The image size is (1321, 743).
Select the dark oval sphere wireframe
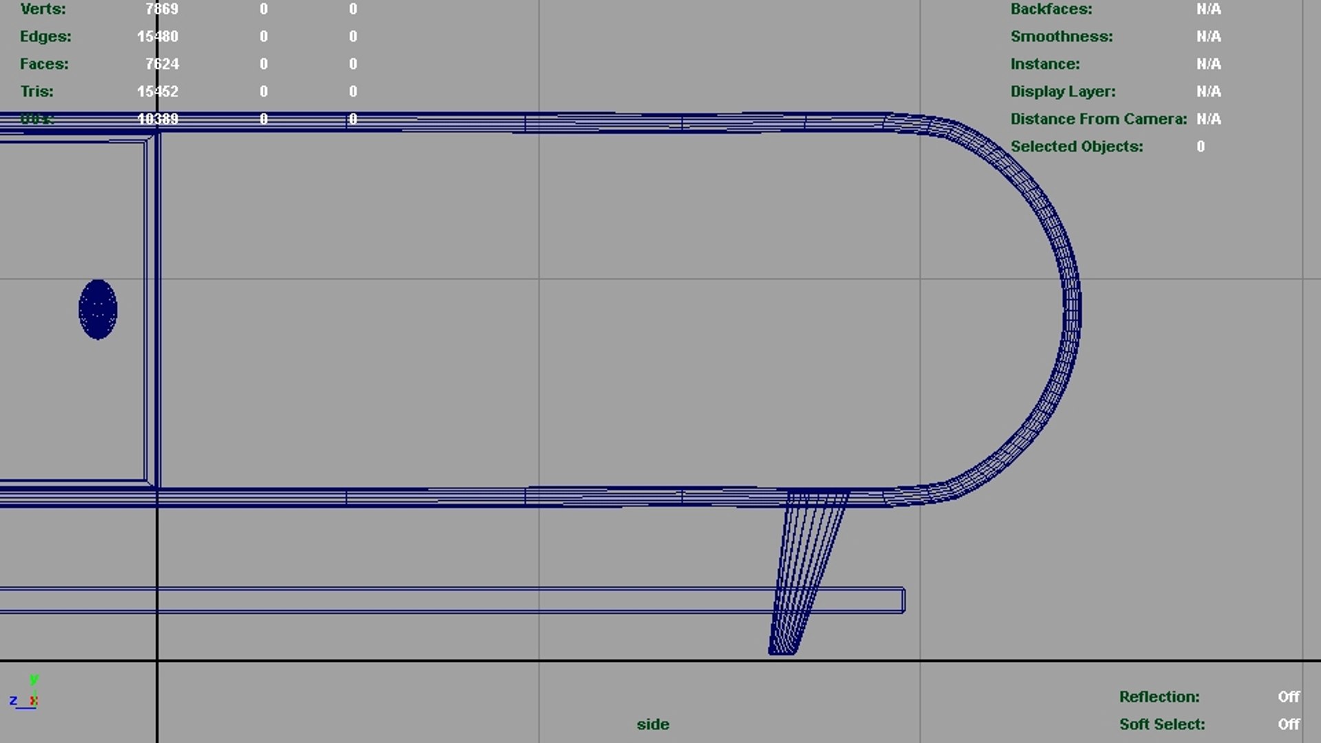pos(98,310)
